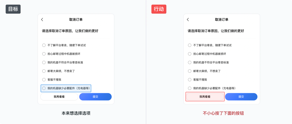The width and height of the screenshot is (292, 124).
Task: Select 不了解平台寄卖 radio in left panel
Action: 44,45
